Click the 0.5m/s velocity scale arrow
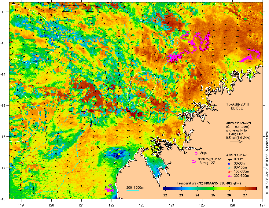Screen dimensions: 269x208 coord(236,142)
